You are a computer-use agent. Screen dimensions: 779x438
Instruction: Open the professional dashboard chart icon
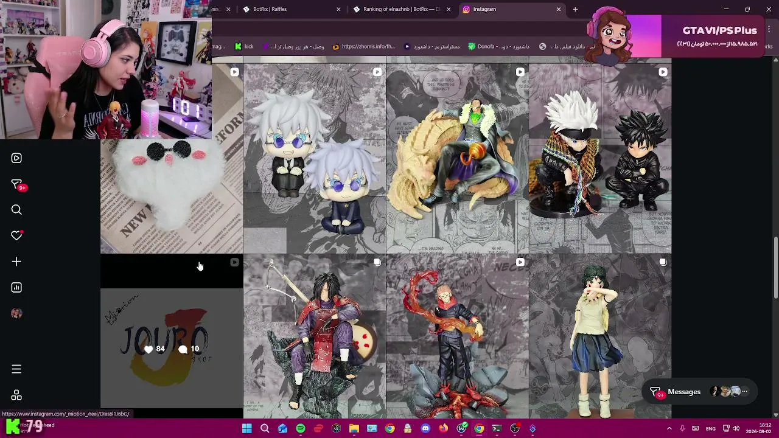16,287
